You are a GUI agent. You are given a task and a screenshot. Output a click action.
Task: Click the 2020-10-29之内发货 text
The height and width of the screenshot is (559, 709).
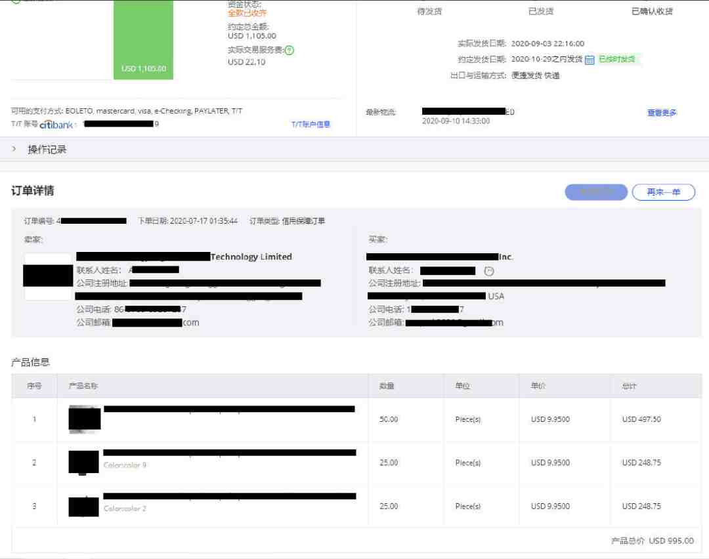click(x=547, y=59)
